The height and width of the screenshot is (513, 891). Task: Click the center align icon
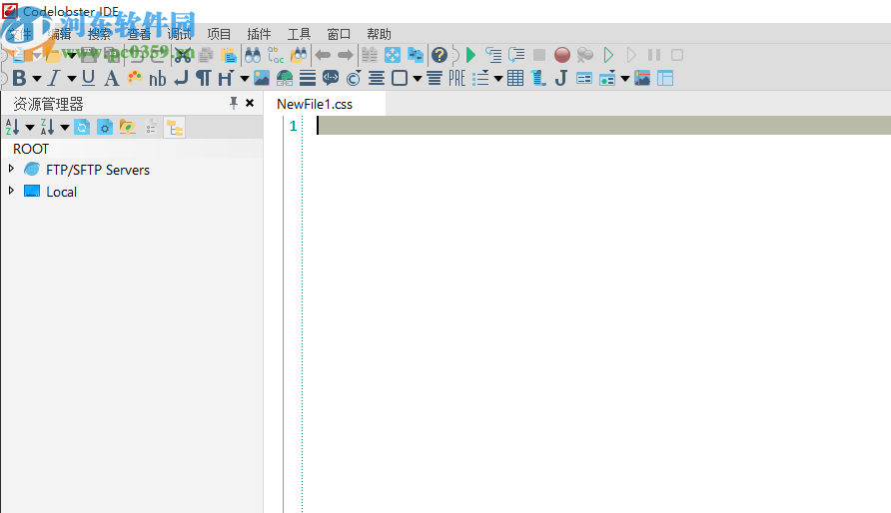pos(377,78)
